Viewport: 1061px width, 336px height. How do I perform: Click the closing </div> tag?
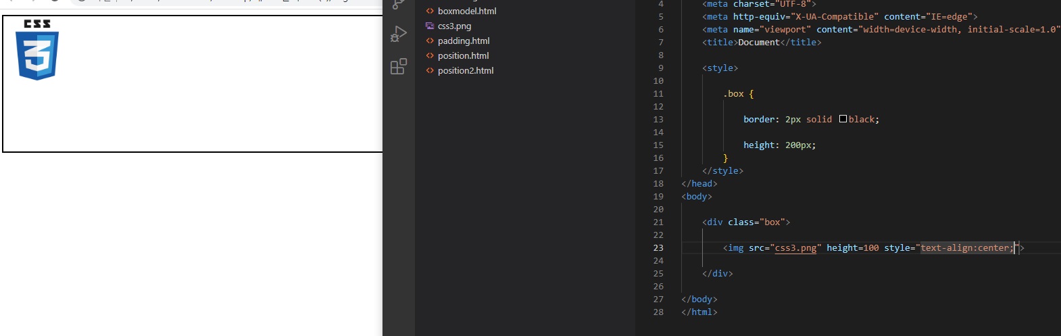coord(718,274)
